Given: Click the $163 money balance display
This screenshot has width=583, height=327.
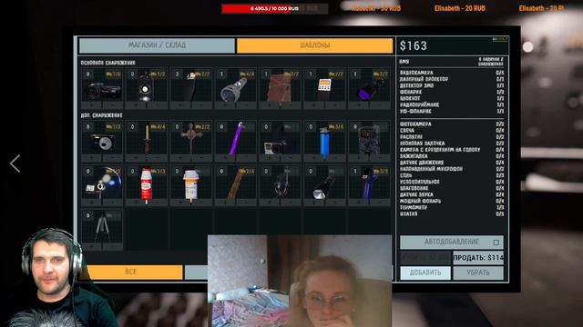Looking at the screenshot, I should pos(414,46).
